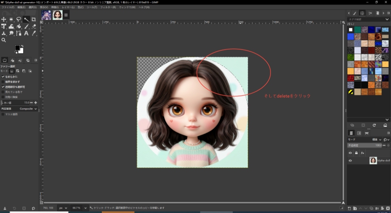The width and height of the screenshot is (391, 213).
Task: Select the Eraser tool
Action: [34, 27]
